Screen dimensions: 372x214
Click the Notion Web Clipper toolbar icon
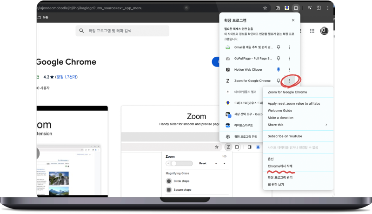pyautogui.click(x=278, y=8)
